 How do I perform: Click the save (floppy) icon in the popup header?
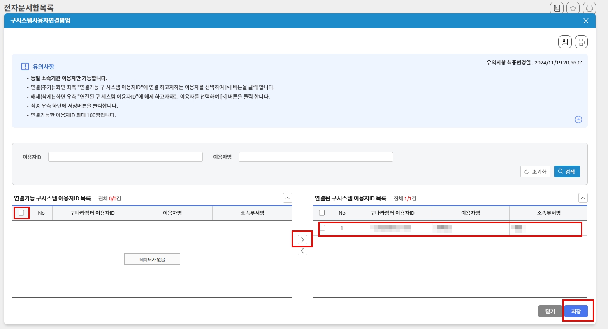point(564,41)
